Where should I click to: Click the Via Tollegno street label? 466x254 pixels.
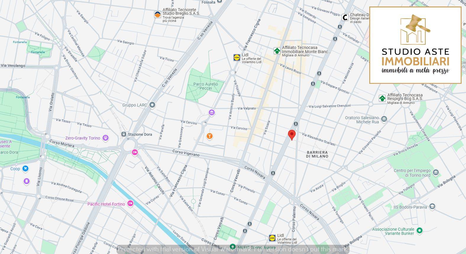[x=407, y=189]
